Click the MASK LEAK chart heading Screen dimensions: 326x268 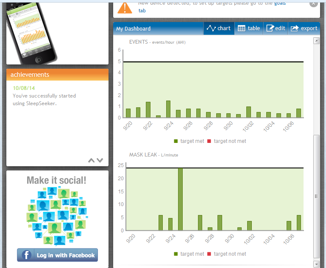153,155
